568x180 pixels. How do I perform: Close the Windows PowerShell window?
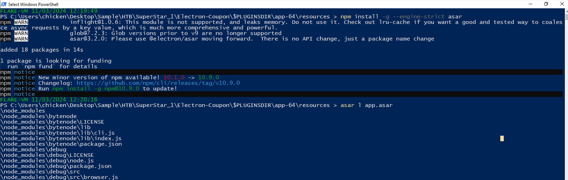pyautogui.click(x=562, y=4)
